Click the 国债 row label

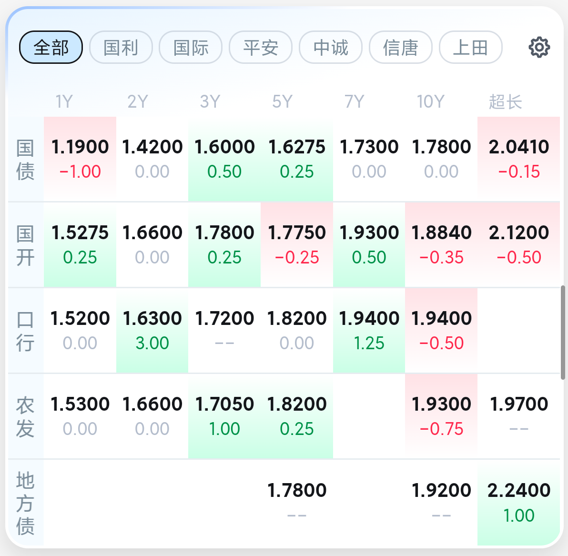pyautogui.click(x=25, y=160)
